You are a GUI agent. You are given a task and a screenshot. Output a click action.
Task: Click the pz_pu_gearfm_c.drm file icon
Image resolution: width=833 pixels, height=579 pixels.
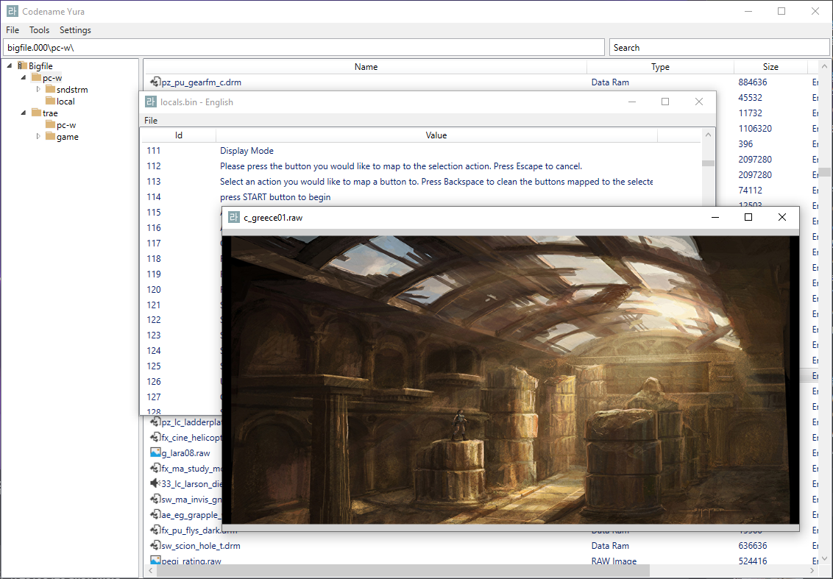pyautogui.click(x=155, y=82)
